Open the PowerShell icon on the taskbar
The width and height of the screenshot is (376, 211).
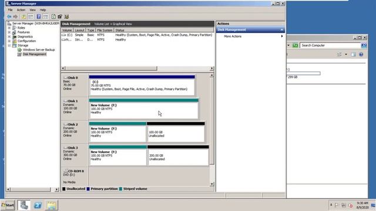[x=38, y=205]
